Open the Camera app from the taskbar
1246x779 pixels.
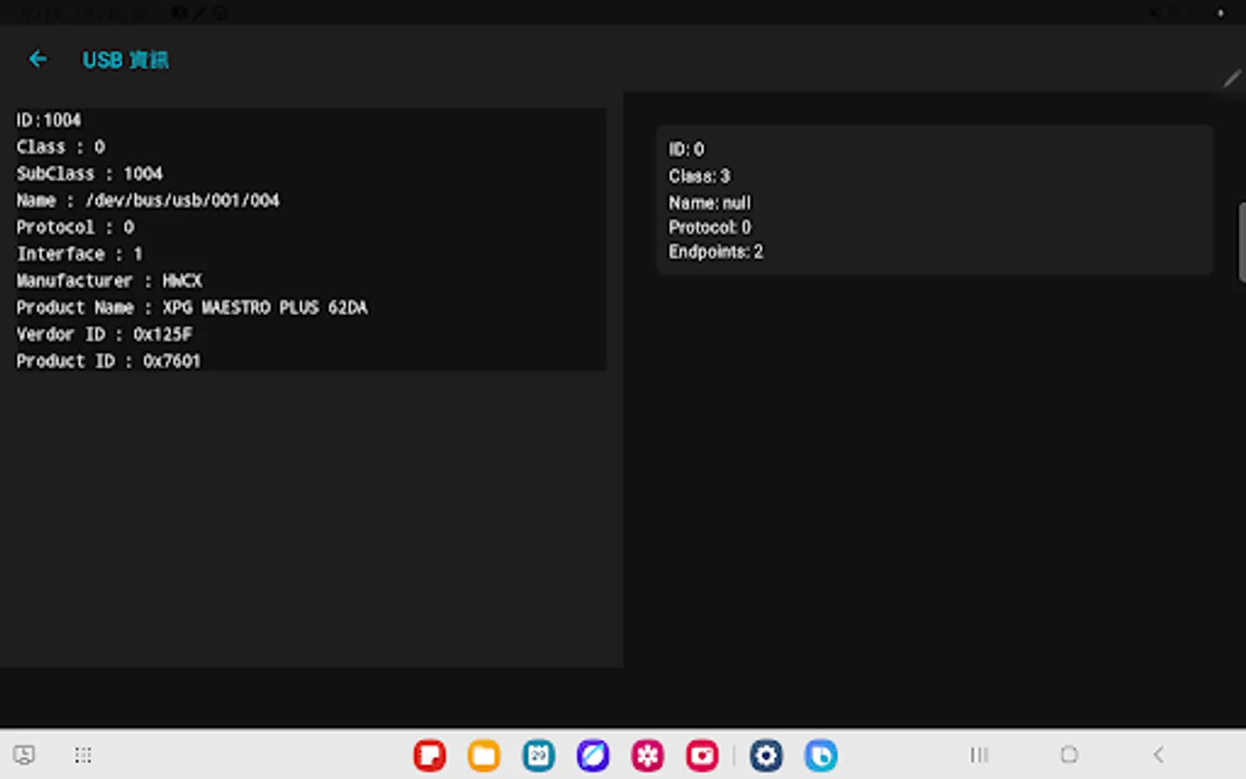tap(702, 755)
